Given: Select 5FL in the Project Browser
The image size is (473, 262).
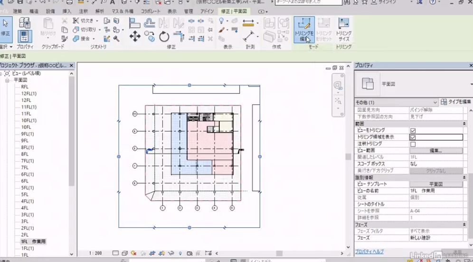Looking at the screenshot, I should [x=26, y=188].
